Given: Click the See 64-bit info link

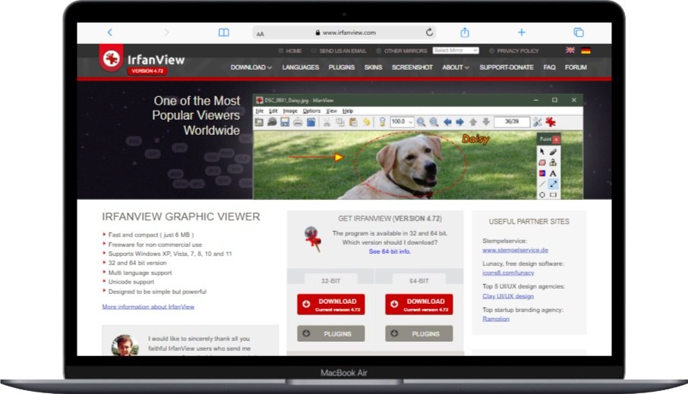Looking at the screenshot, I should click(390, 252).
